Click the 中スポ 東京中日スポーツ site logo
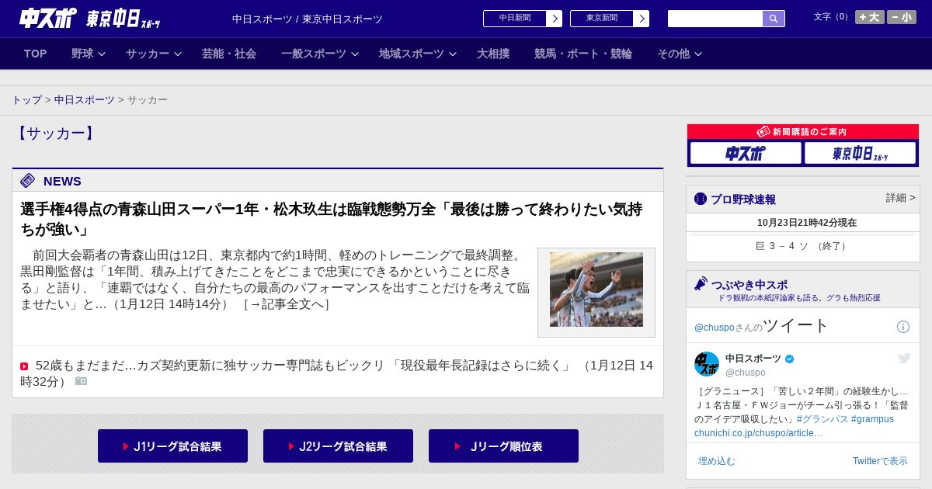The height and width of the screenshot is (489, 932). pyautogui.click(x=90, y=19)
